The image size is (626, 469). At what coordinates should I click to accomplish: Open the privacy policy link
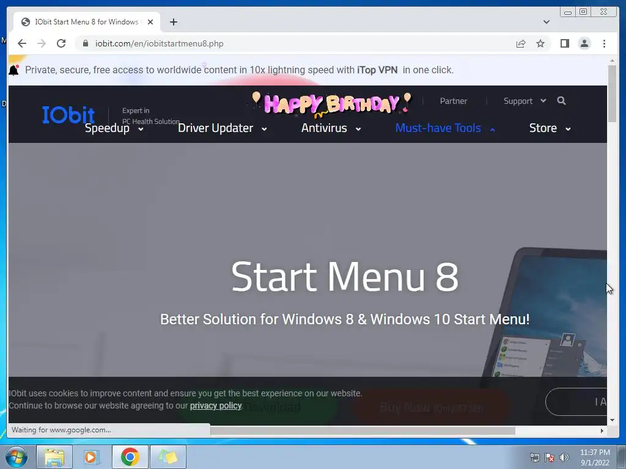216,405
